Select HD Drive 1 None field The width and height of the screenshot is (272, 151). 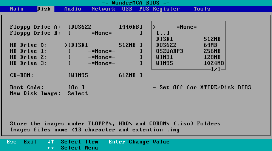tap(105, 51)
